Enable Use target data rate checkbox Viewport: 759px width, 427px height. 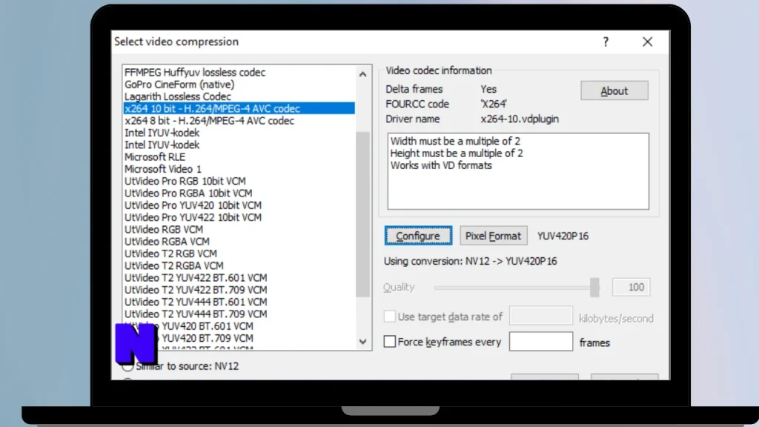click(x=390, y=317)
